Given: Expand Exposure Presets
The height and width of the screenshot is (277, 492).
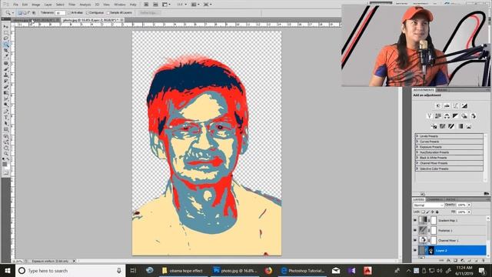Looking at the screenshot, I should [417, 147].
